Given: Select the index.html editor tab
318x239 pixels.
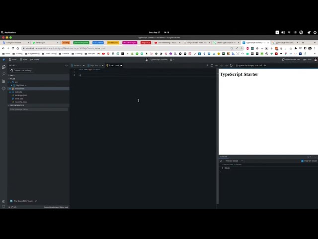Looking at the screenshot, I should 114,65.
